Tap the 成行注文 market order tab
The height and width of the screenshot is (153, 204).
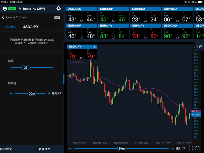6,149
